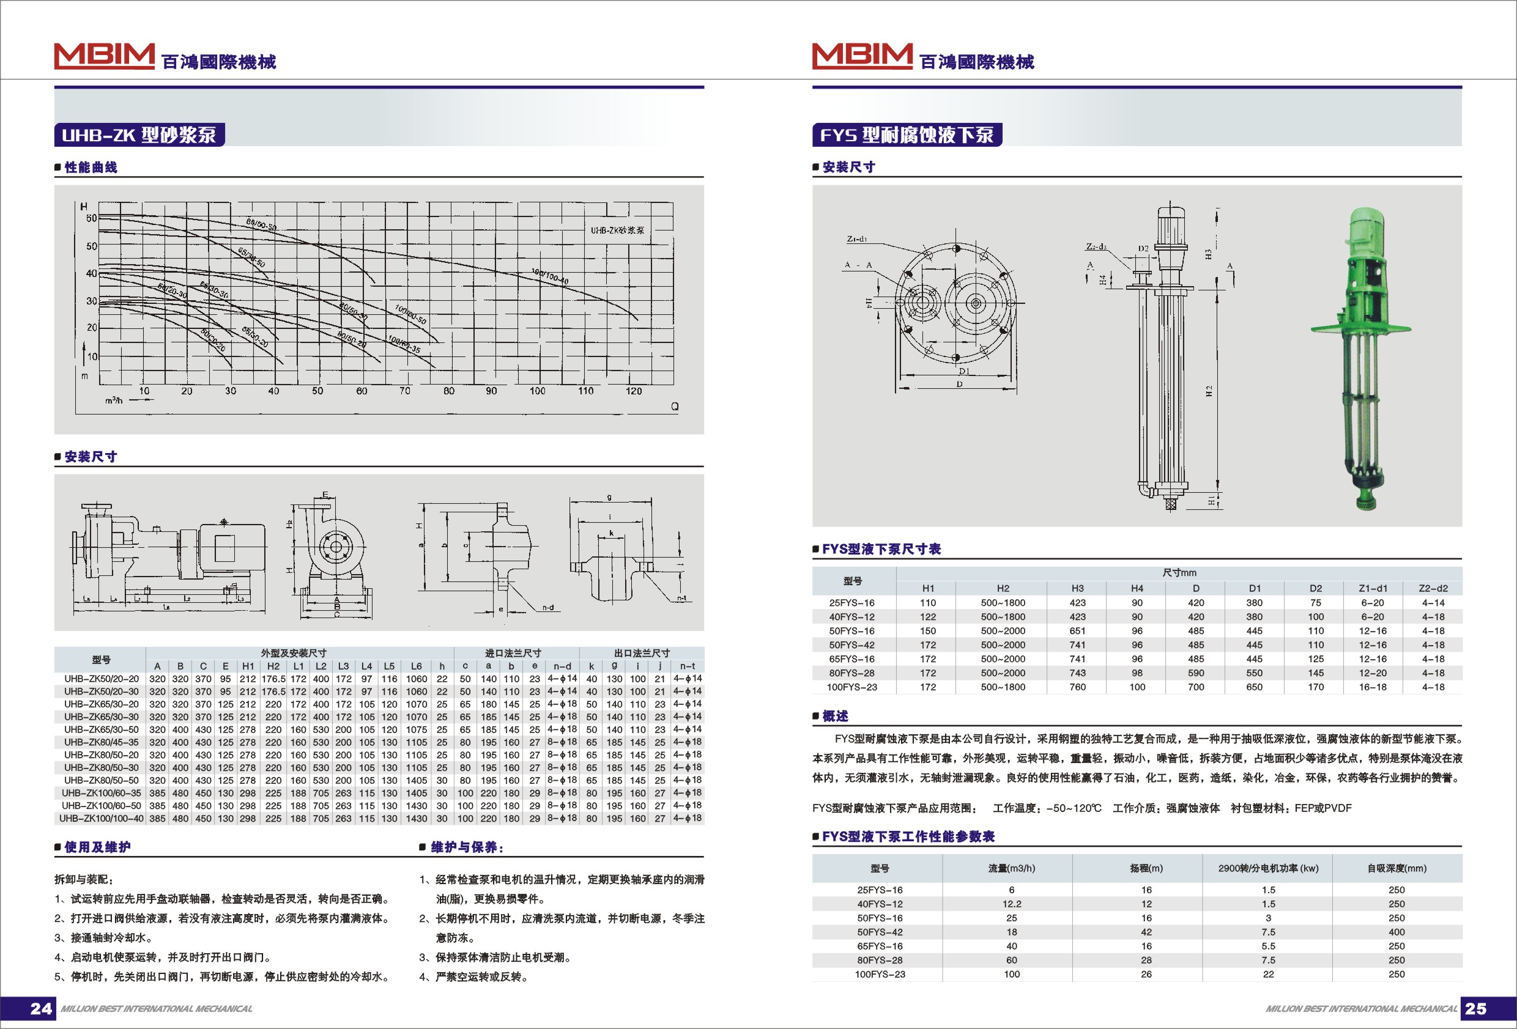1517x1029 pixels.
Task: Click the 'FYS型液下泵工作性能参数表' heading
Action: [x=908, y=836]
